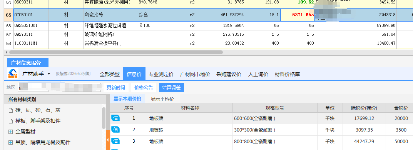The image size is (413, 150).
Task: Click the 更新时间 button
Action: (x=116, y=87)
